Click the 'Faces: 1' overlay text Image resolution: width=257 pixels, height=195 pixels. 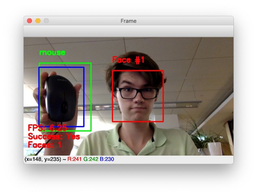45,145
